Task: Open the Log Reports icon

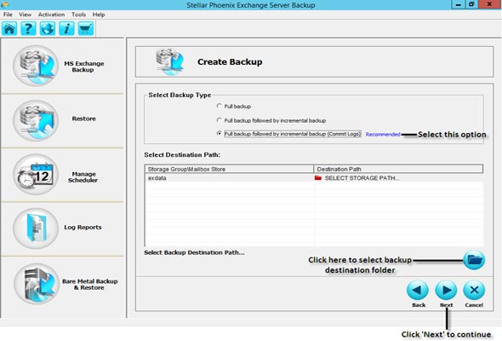Action: click(36, 228)
